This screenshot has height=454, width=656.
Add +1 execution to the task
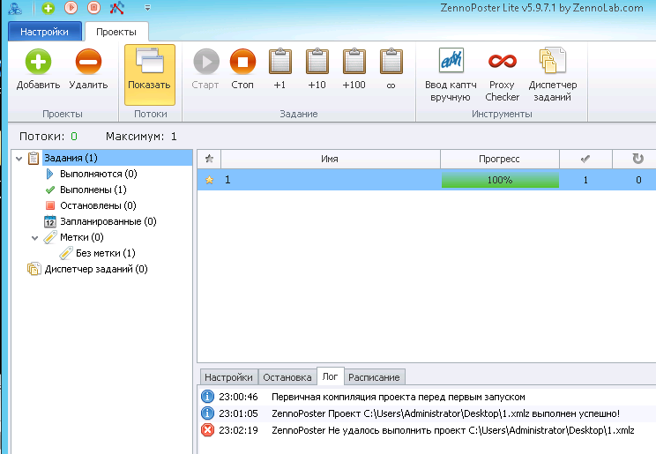coord(280,70)
